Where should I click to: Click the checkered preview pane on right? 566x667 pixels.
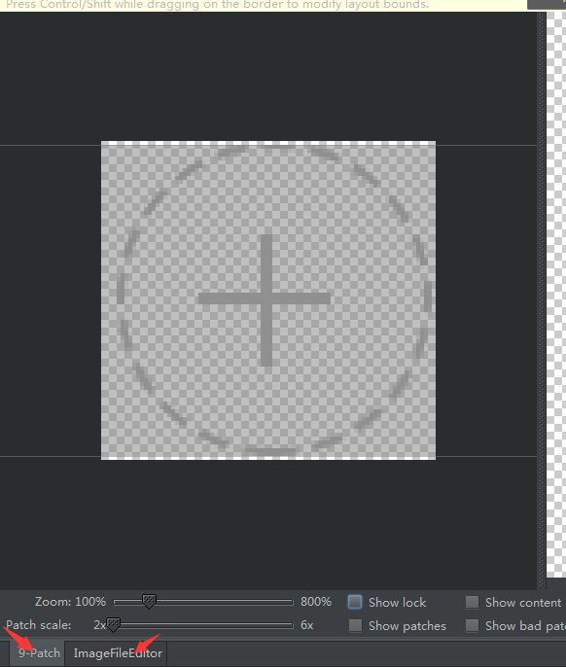(556, 295)
